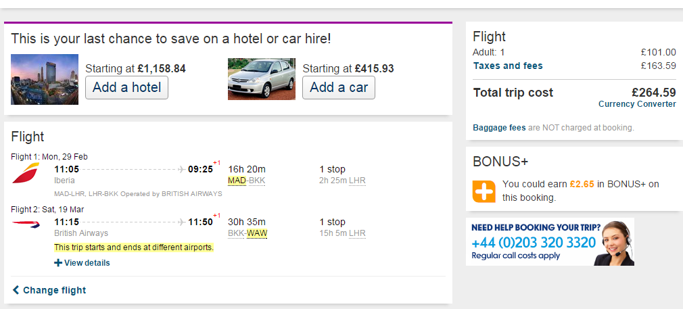683x309 pixels.
Task: Click the booking help phone banner
Action: [x=550, y=241]
